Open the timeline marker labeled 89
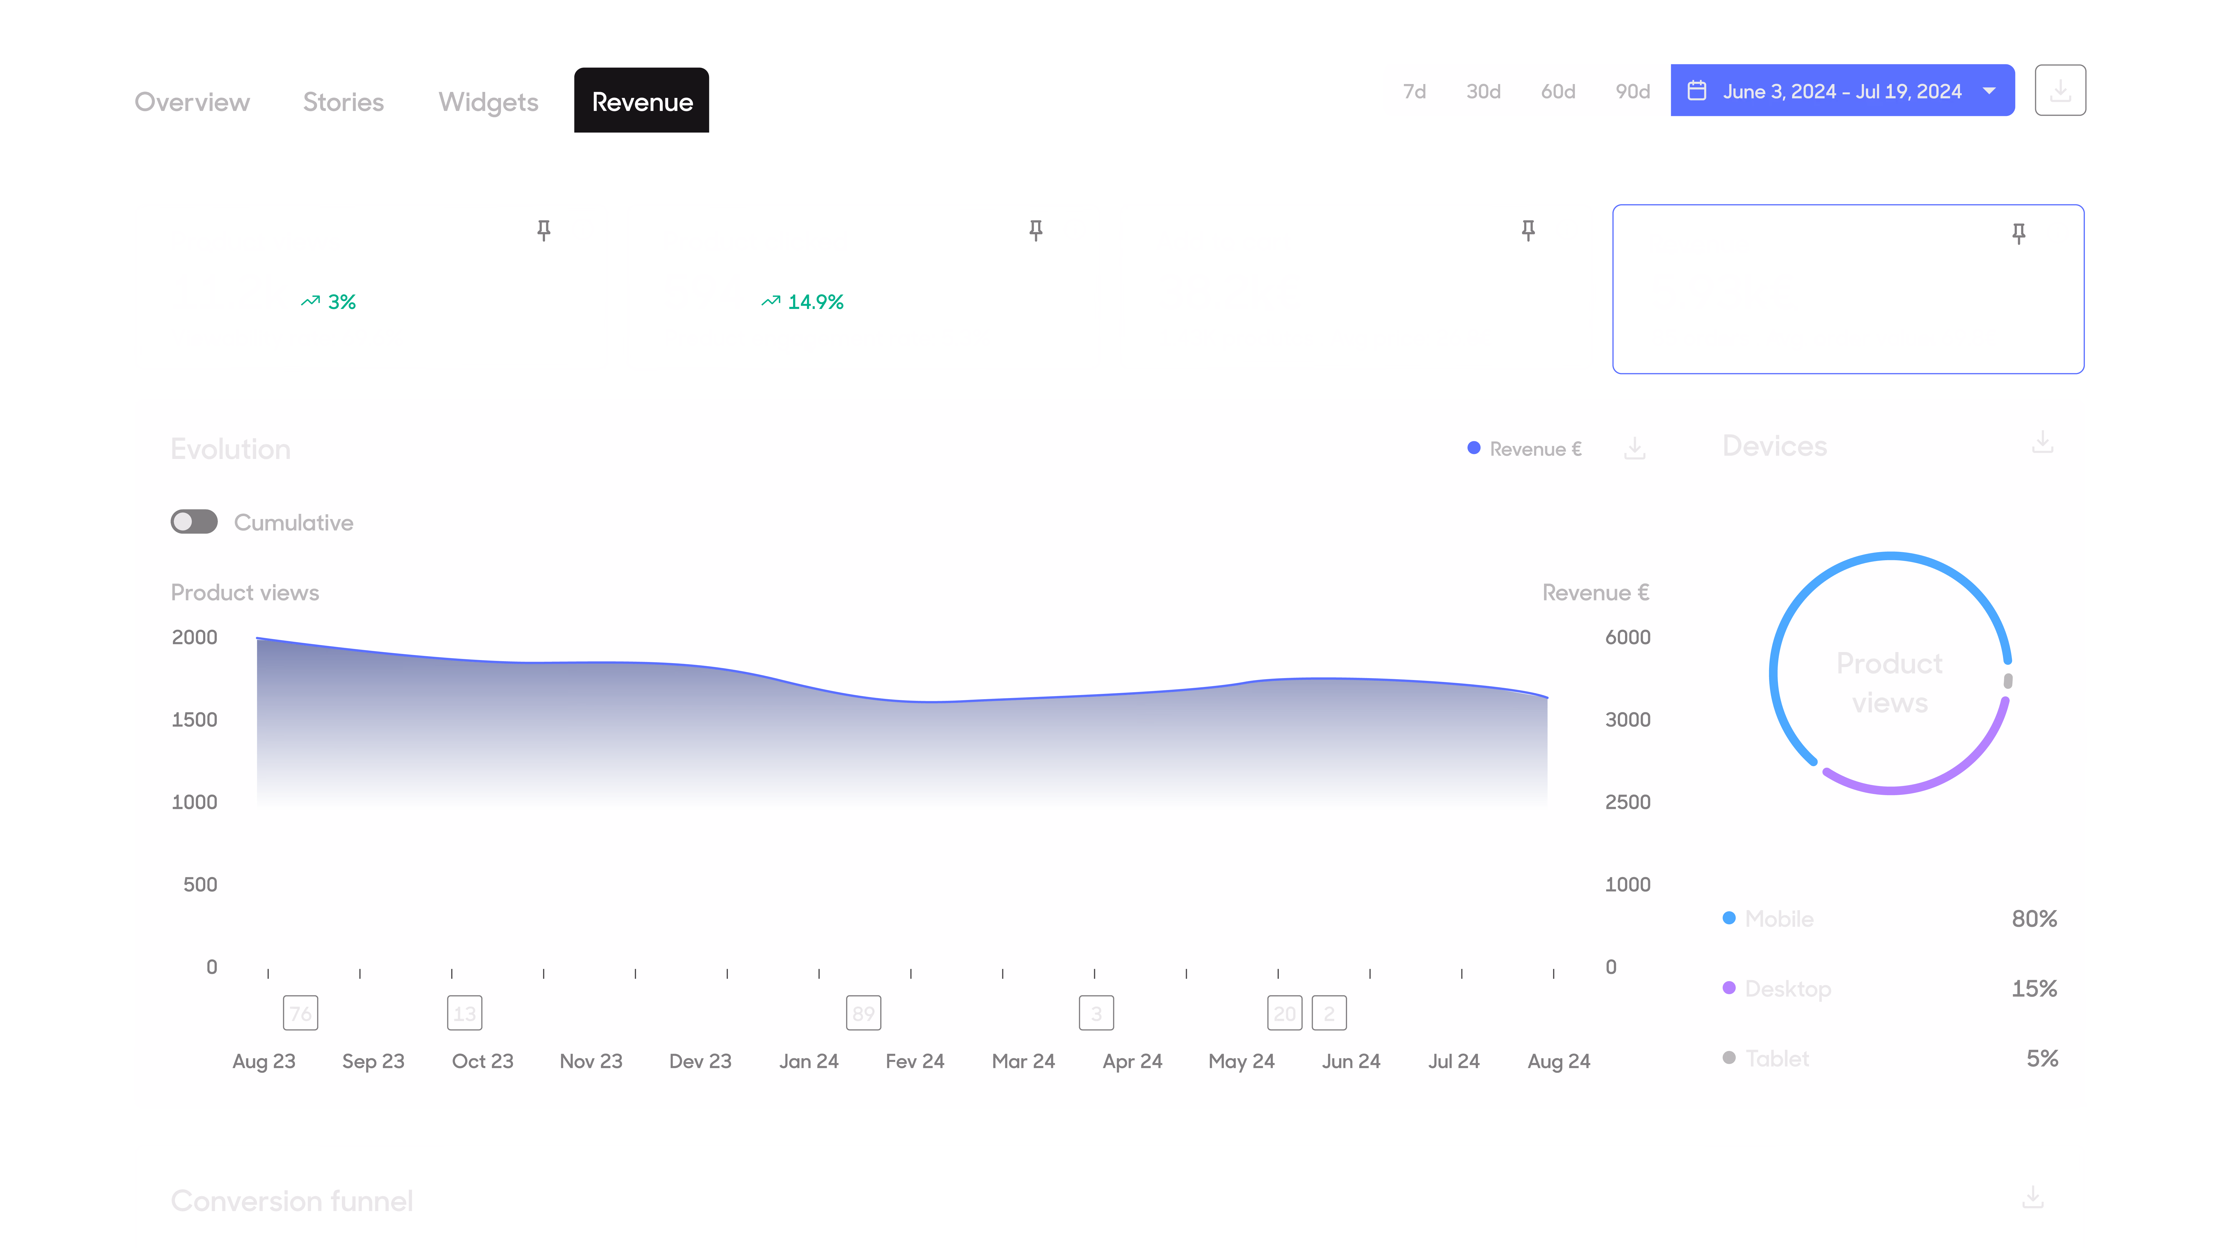 (864, 1013)
